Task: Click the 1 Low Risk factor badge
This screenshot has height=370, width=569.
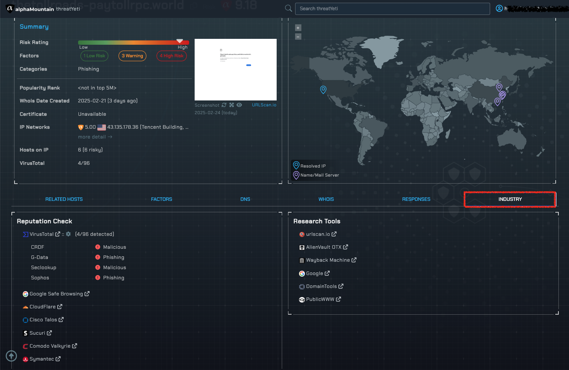Action: tap(94, 56)
